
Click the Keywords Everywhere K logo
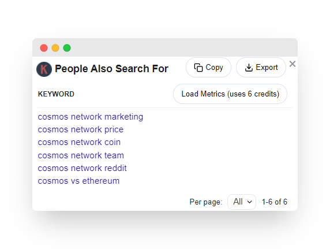click(44, 69)
